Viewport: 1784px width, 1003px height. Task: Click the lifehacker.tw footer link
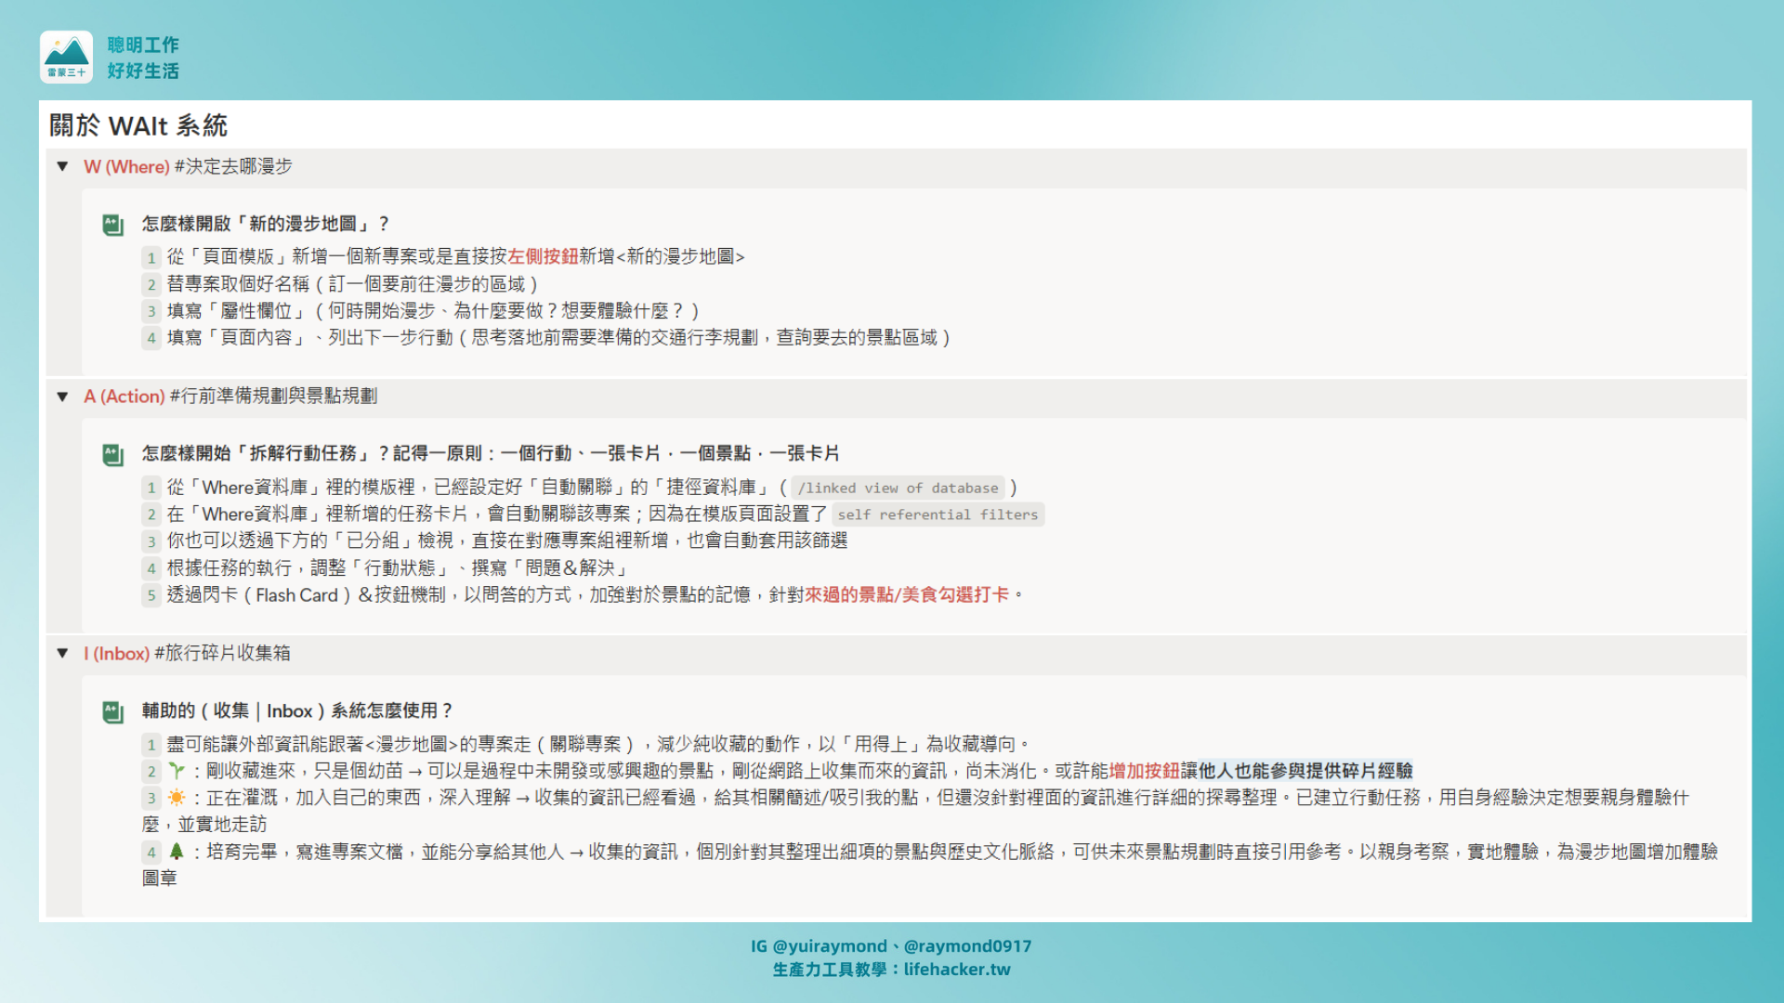point(957,970)
